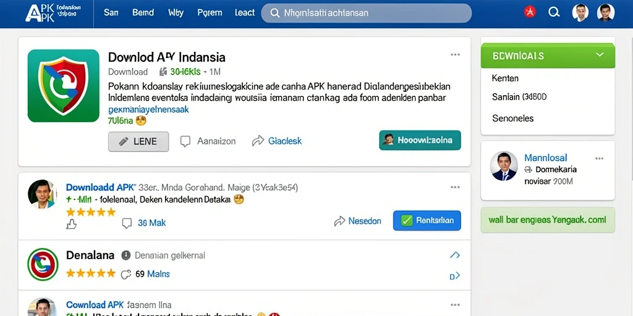Open the gexmaniayelnensaak link
The image size is (633, 316).
(x=148, y=109)
